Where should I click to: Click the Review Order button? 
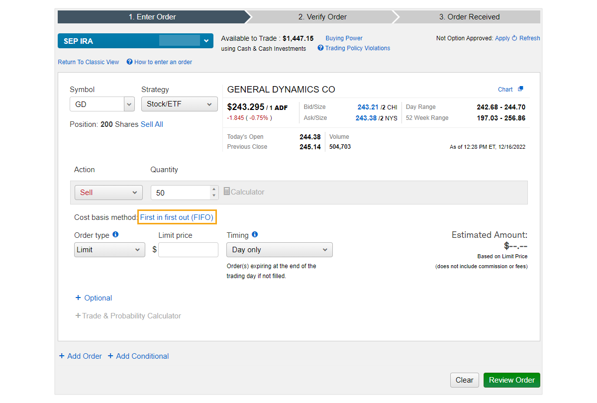[x=511, y=380]
